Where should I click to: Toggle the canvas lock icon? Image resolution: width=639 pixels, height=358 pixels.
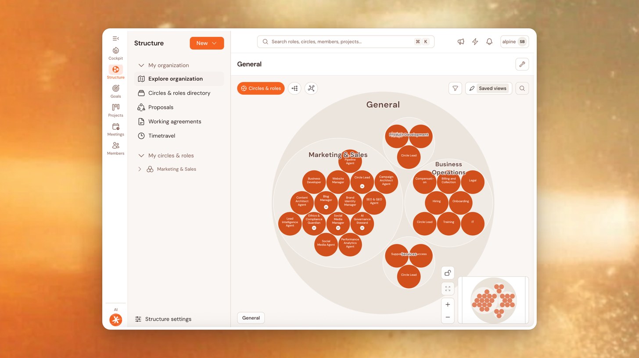point(448,273)
